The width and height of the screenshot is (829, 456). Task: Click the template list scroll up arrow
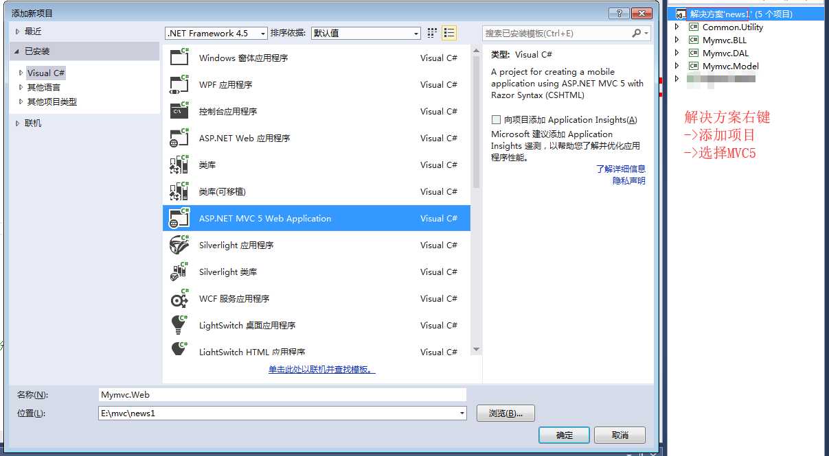[x=477, y=52]
